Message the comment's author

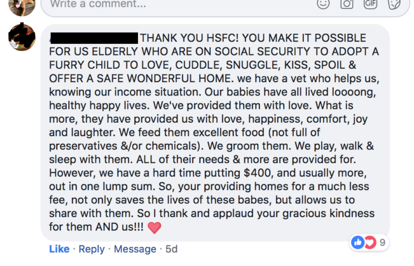[135, 249]
